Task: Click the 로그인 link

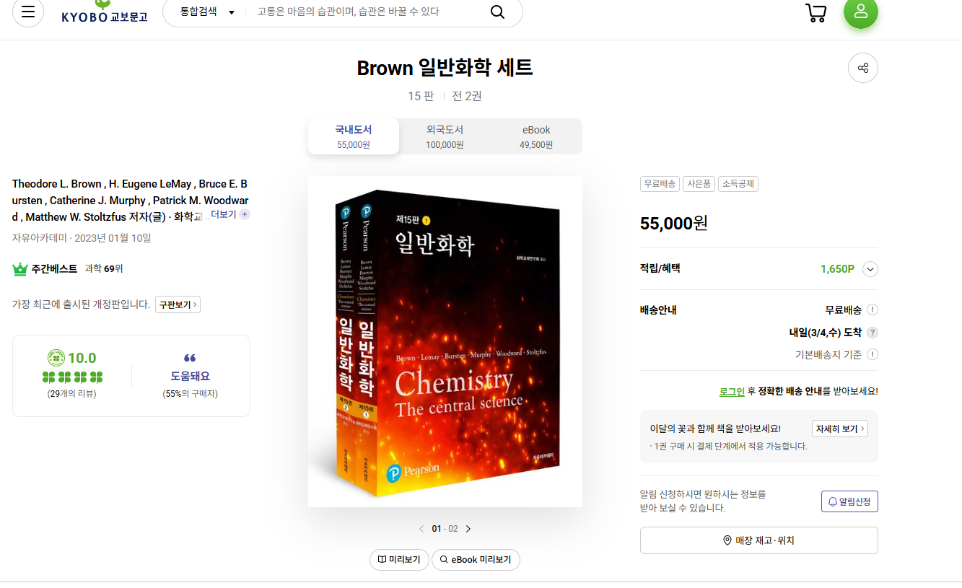Action: point(732,391)
